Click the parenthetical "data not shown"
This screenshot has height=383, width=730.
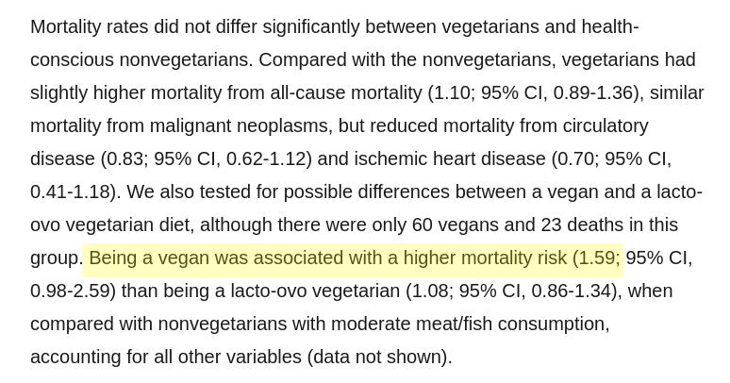click(379, 358)
